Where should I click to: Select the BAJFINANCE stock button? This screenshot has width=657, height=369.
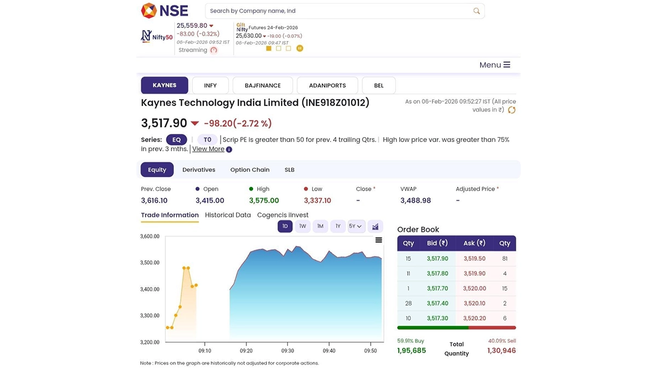point(263,86)
